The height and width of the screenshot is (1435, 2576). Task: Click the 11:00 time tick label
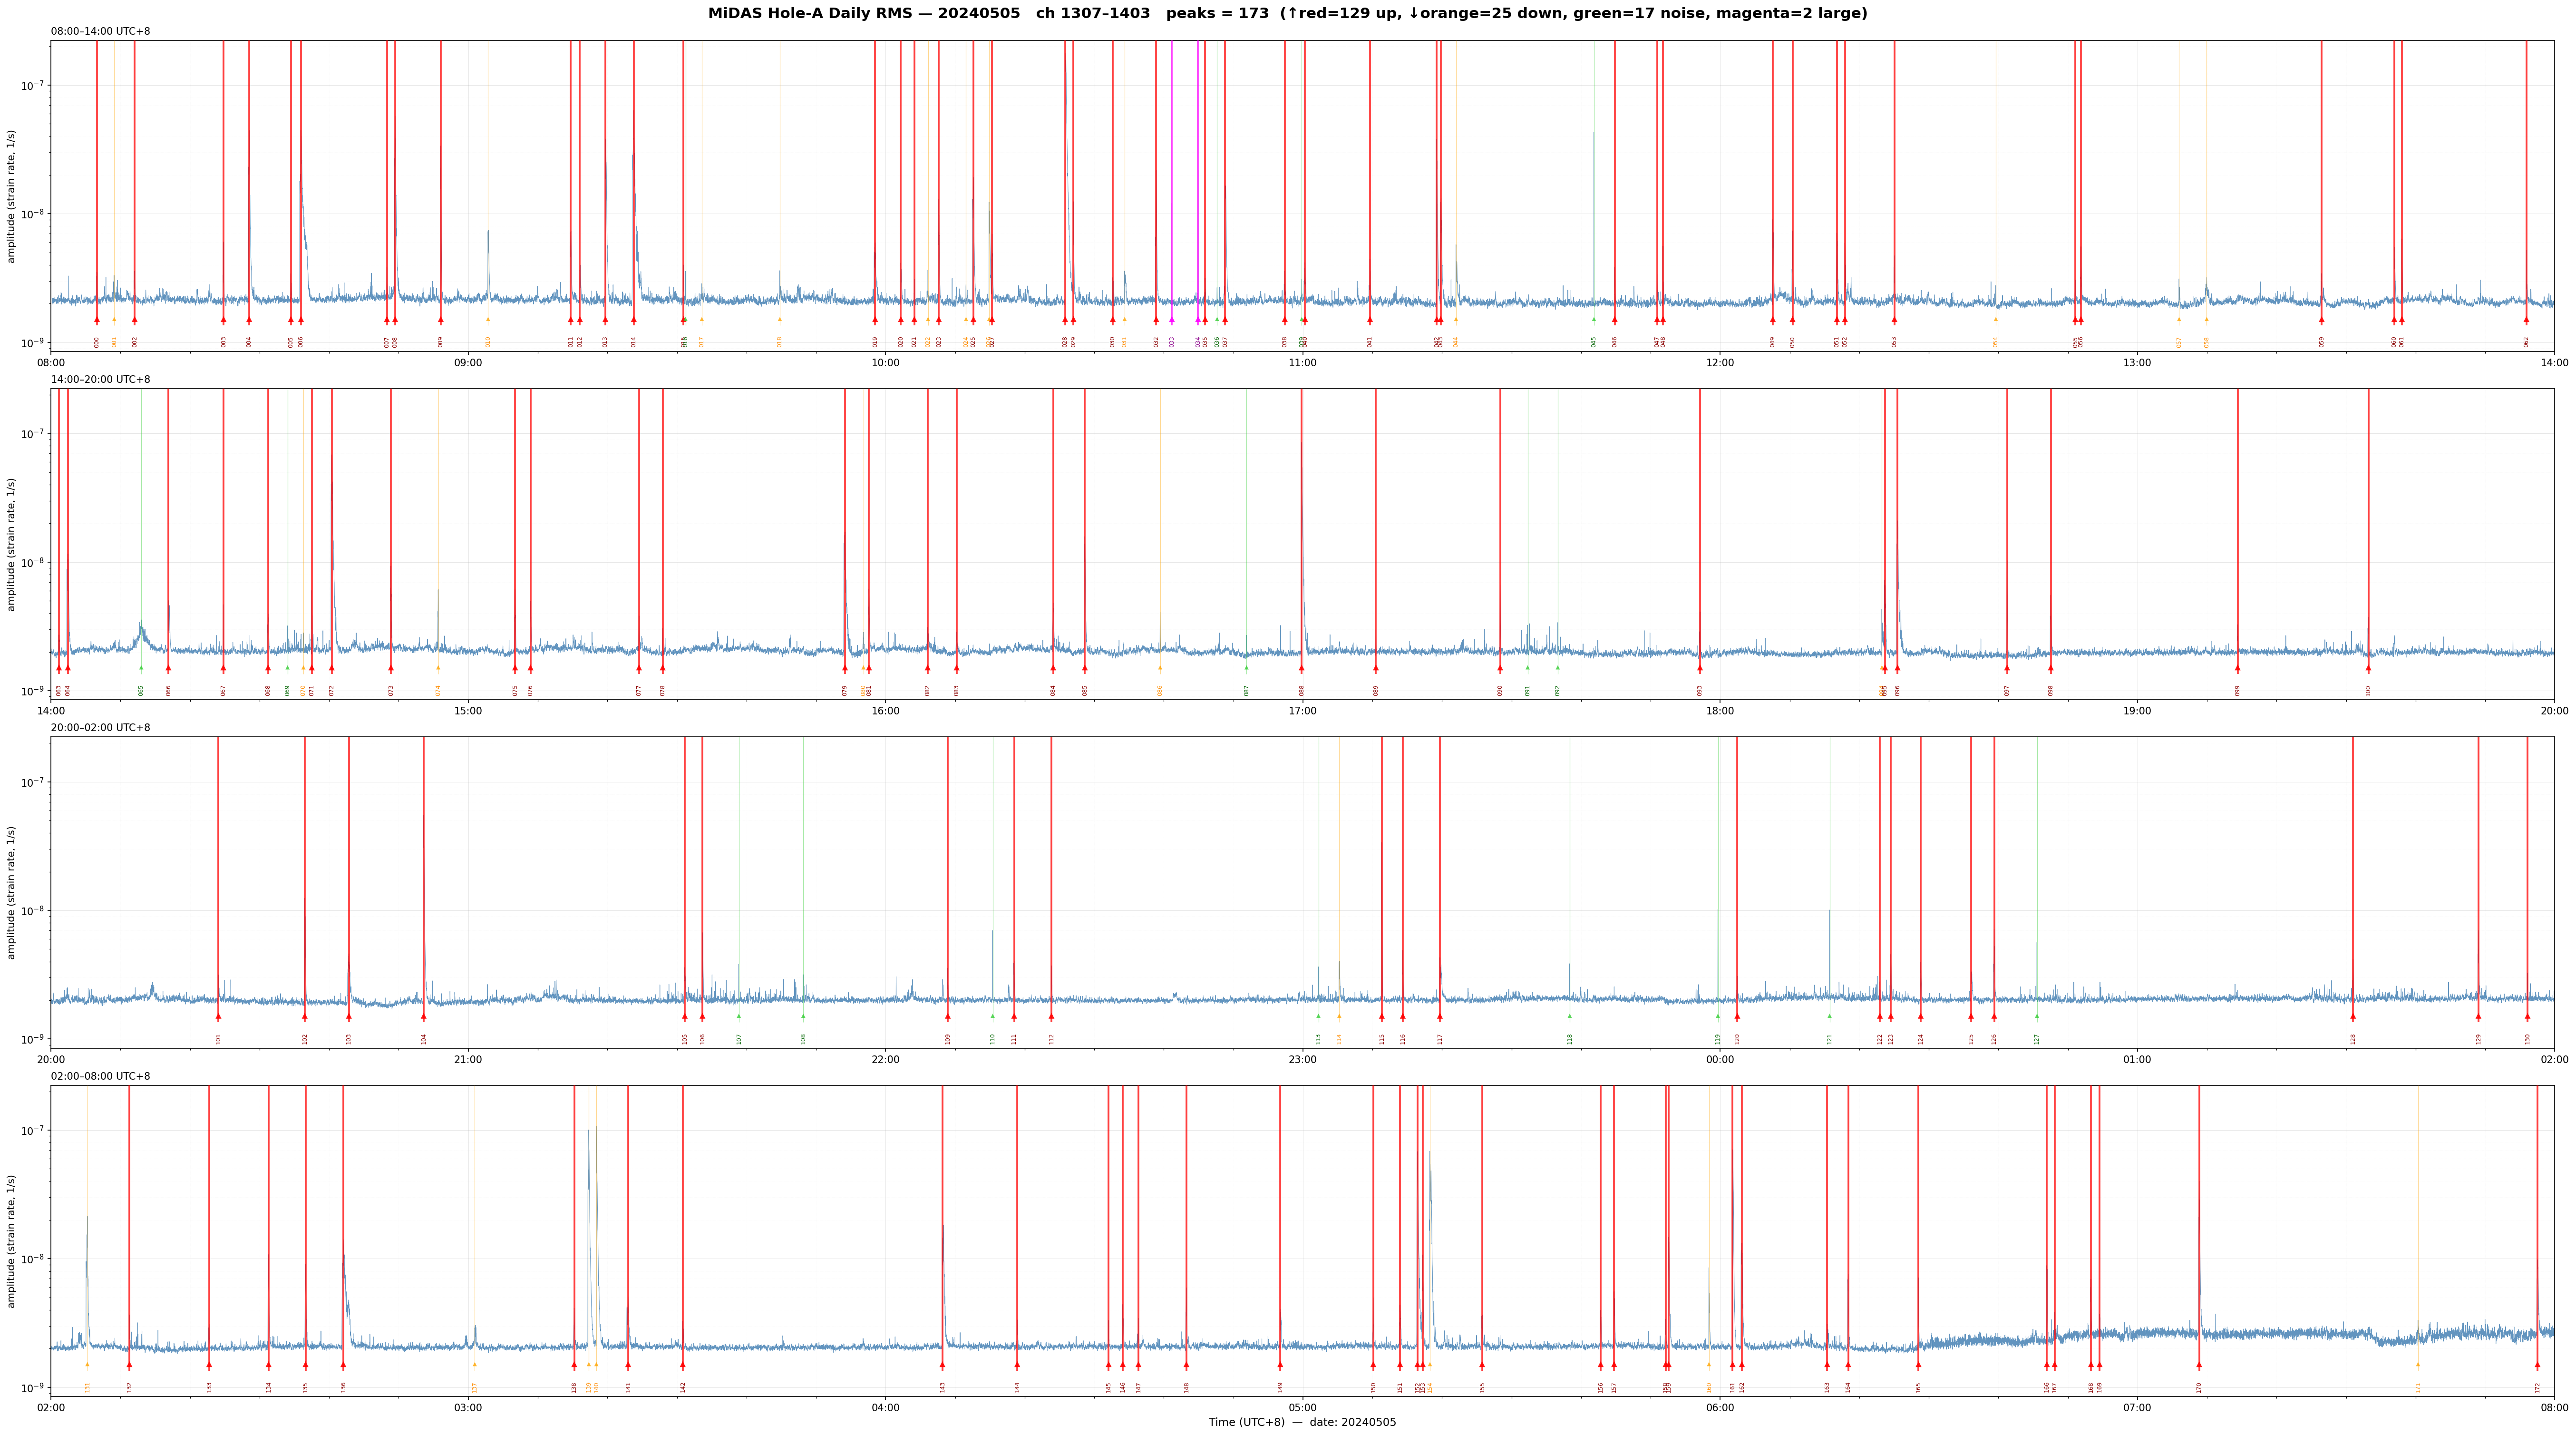tap(1302, 363)
